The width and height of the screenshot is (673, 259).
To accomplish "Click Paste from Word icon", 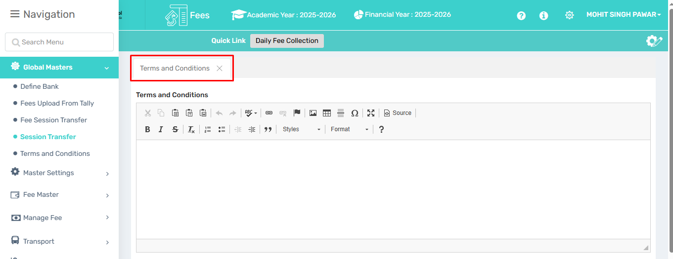I will point(203,113).
